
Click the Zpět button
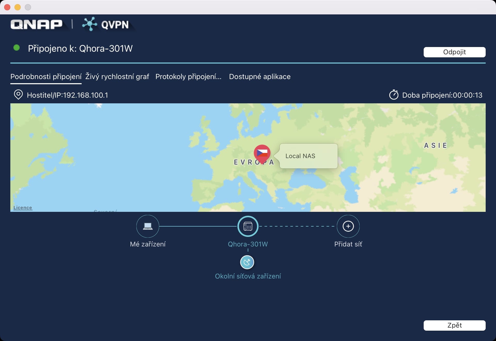point(454,325)
